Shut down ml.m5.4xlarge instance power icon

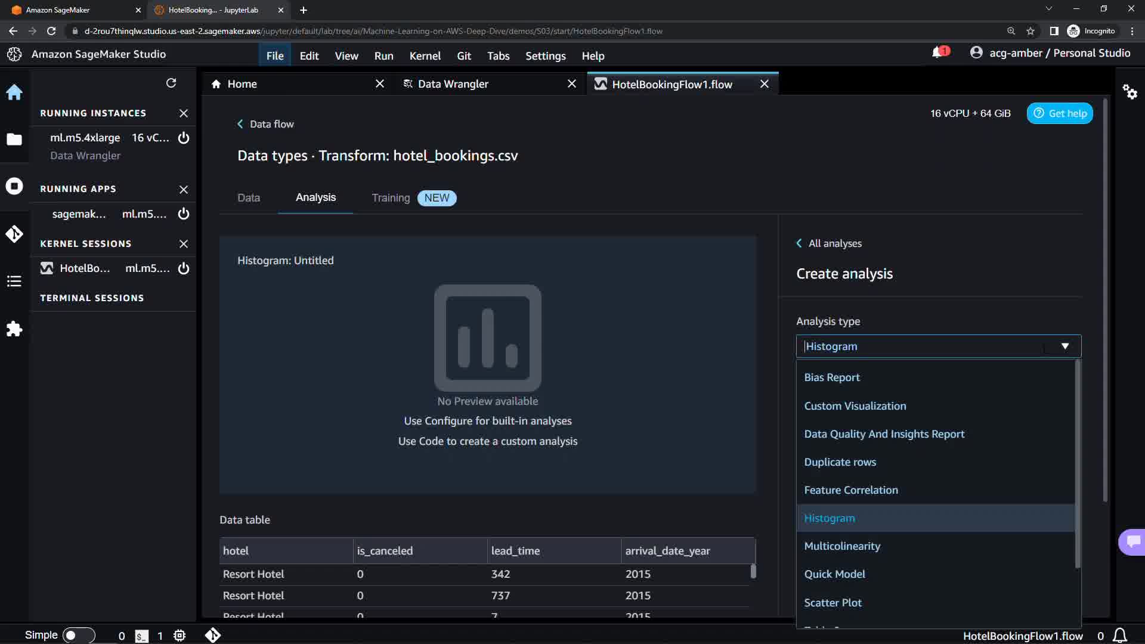tap(184, 138)
